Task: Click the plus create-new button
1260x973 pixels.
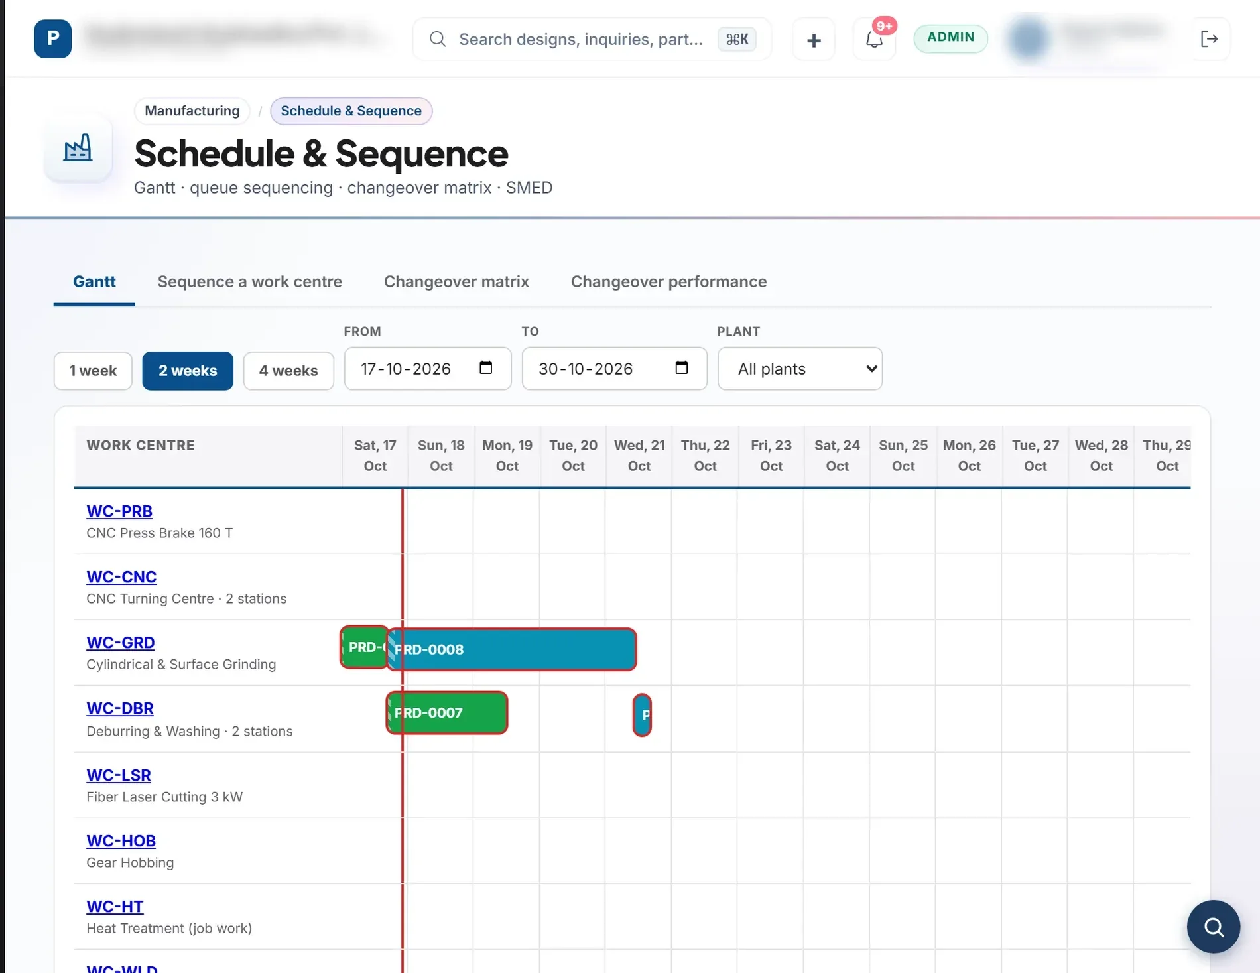Action: tap(814, 40)
